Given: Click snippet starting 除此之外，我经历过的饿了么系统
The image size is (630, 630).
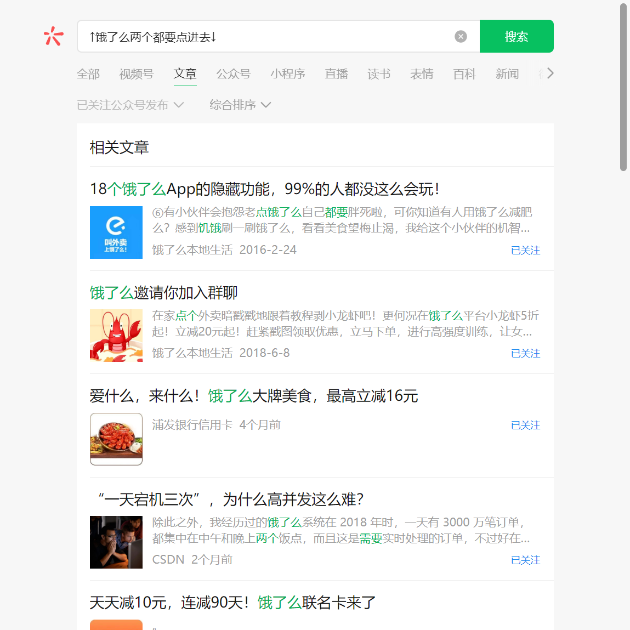Looking at the screenshot, I should 340,530.
